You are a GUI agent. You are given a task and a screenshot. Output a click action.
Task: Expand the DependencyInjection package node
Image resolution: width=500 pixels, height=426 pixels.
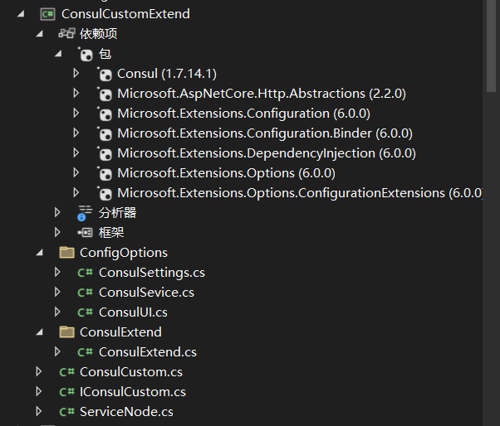(76, 152)
